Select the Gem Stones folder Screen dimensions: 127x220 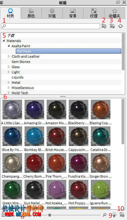coord(21,62)
